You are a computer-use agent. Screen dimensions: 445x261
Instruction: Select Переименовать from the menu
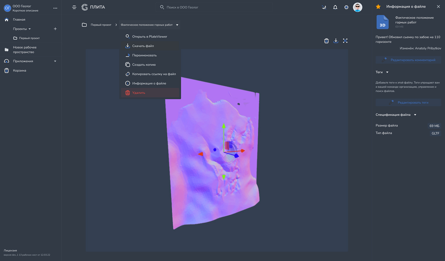(x=150, y=55)
